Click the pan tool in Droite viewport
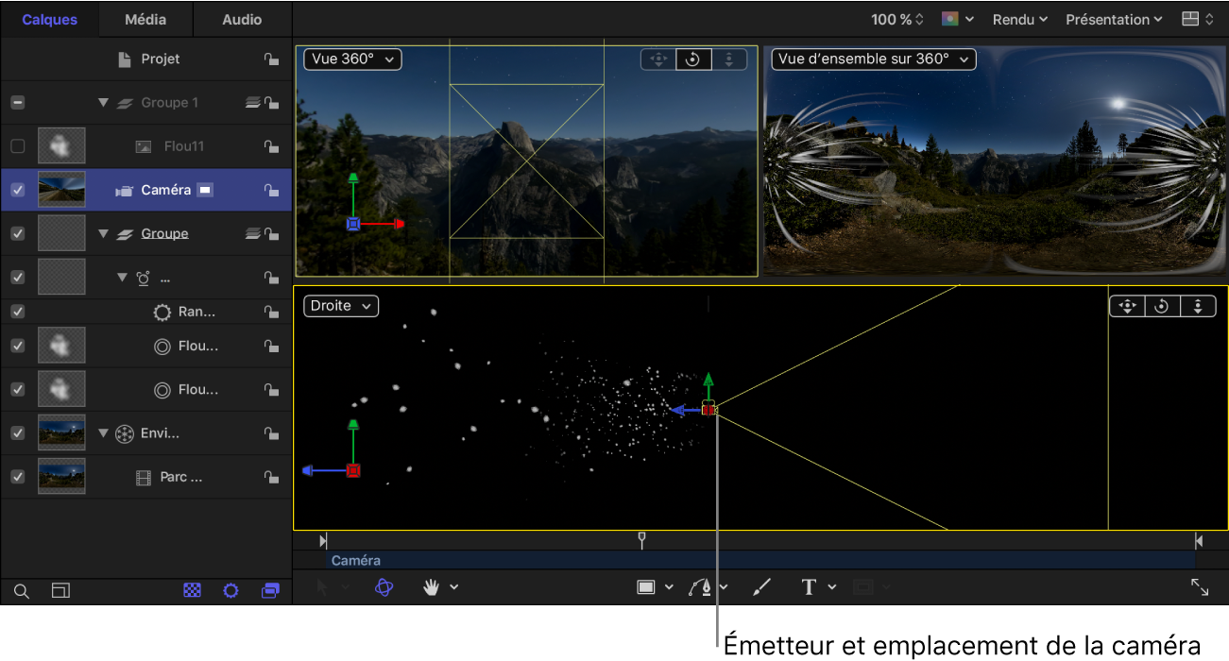The image size is (1229, 661). 1126,306
